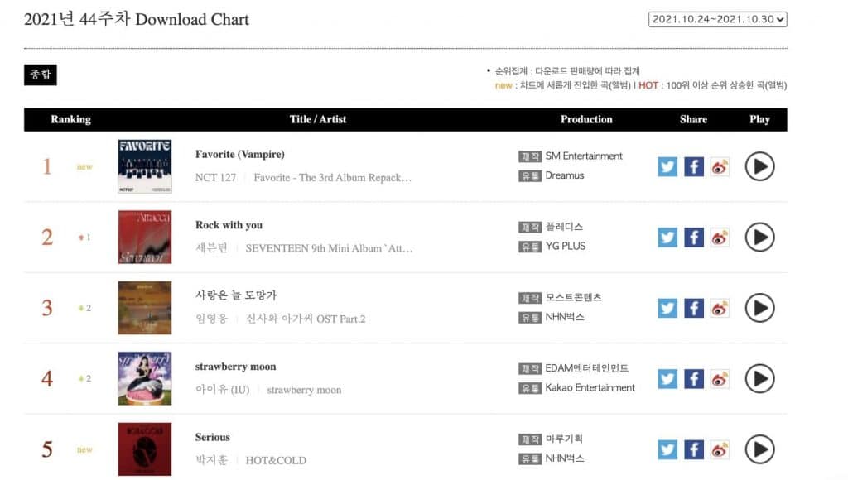
Task: Open the Favorite (Vampire) song title
Action: (239, 155)
